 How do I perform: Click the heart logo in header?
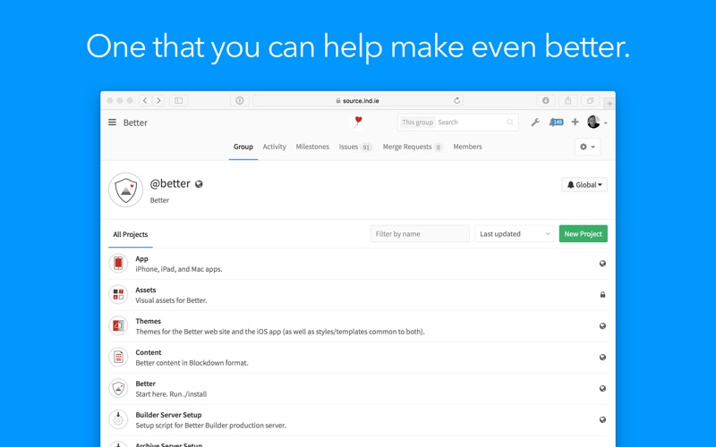[x=358, y=122]
